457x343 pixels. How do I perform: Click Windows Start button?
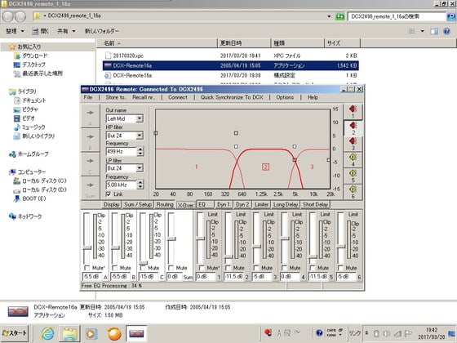[15, 333]
